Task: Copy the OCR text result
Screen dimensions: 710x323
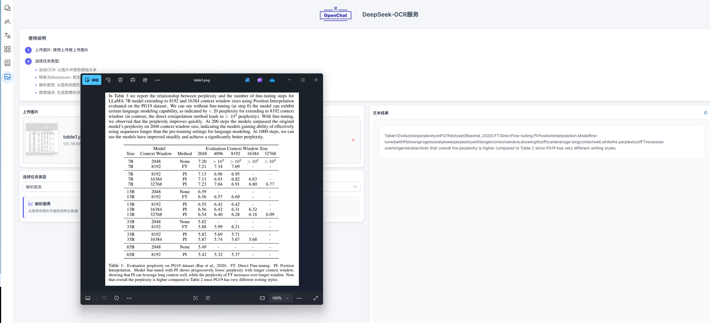Action: tap(706, 113)
